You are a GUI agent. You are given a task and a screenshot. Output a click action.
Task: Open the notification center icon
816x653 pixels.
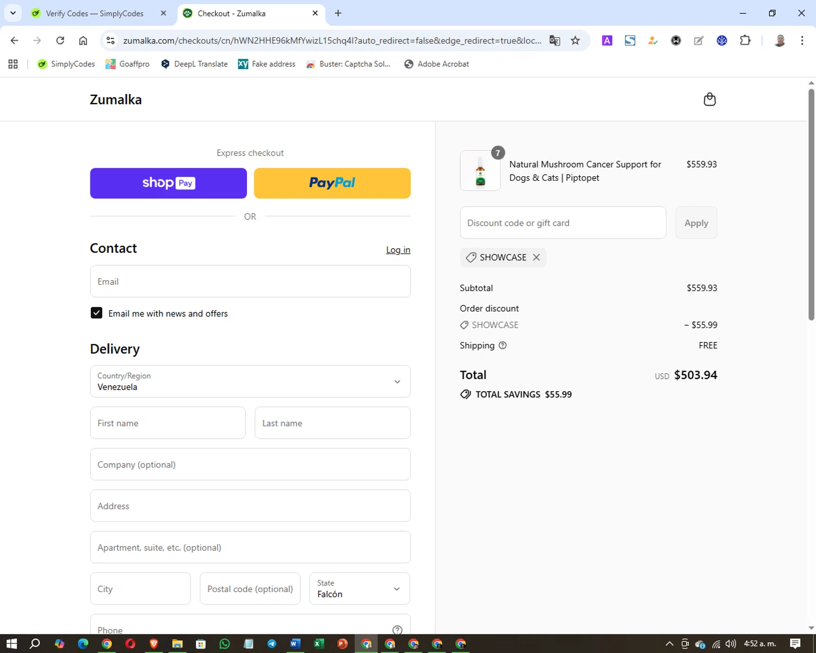pyautogui.click(x=795, y=644)
